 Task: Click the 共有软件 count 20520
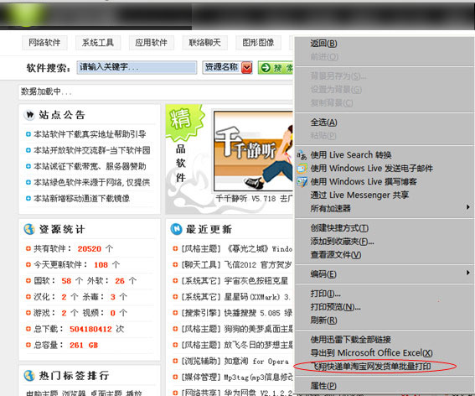(89, 249)
